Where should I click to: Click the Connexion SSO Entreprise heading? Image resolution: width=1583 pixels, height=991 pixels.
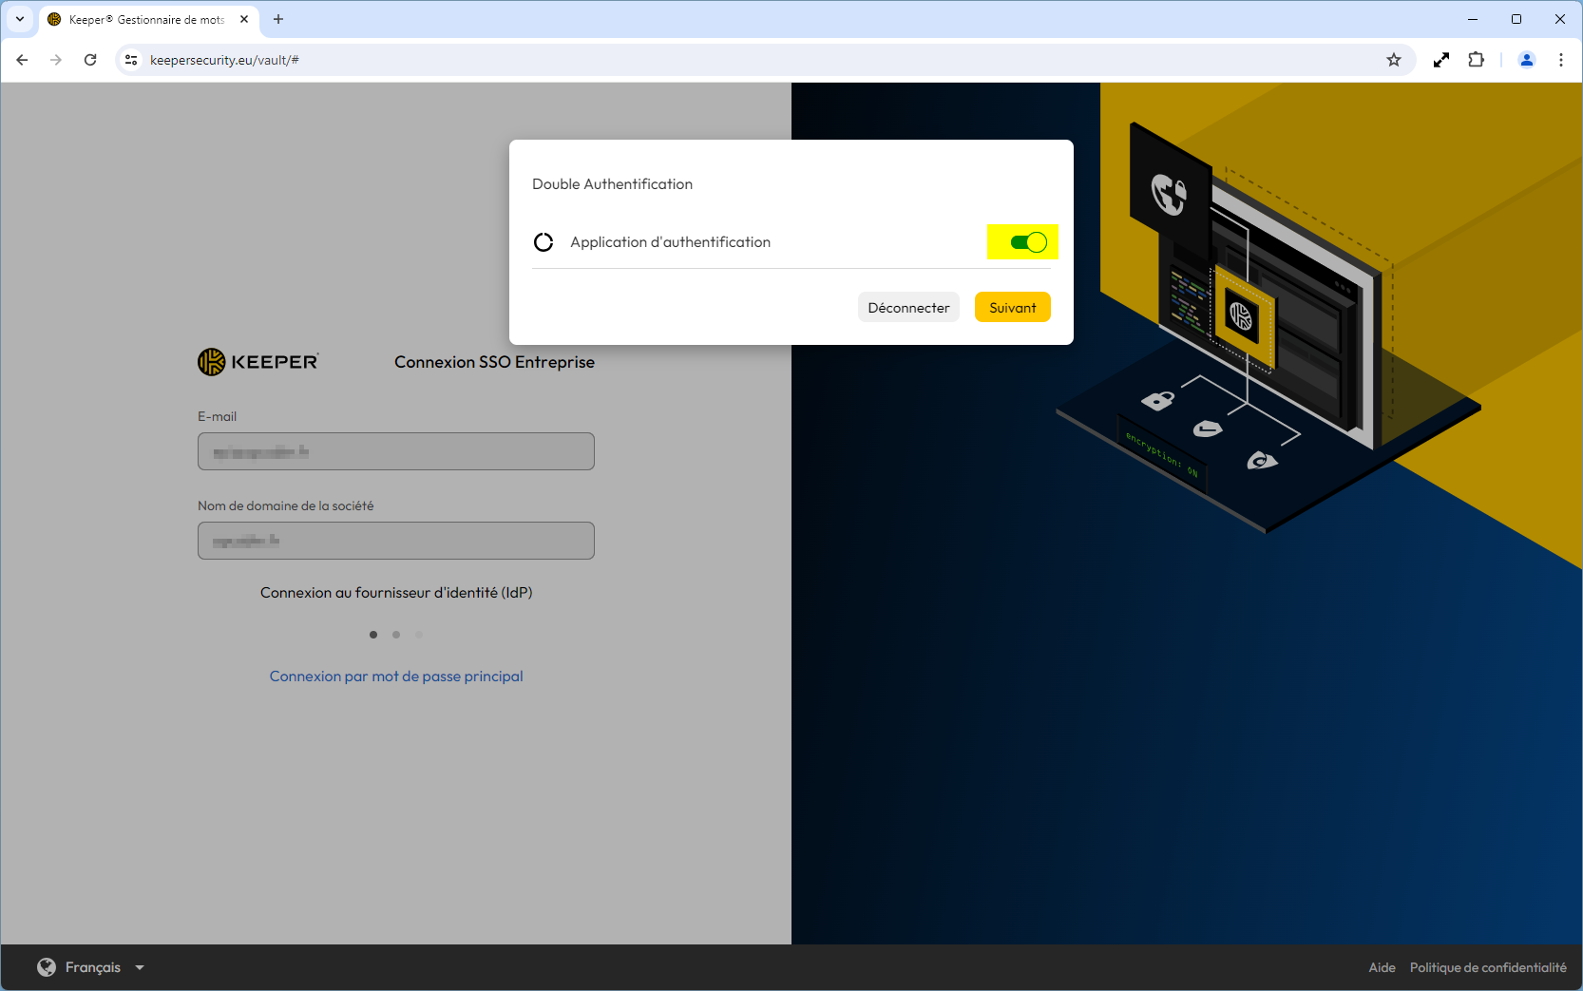(x=494, y=362)
